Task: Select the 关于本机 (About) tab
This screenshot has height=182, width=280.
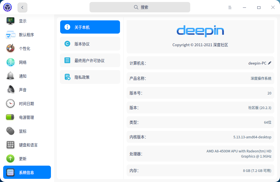Action: [x=90, y=27]
